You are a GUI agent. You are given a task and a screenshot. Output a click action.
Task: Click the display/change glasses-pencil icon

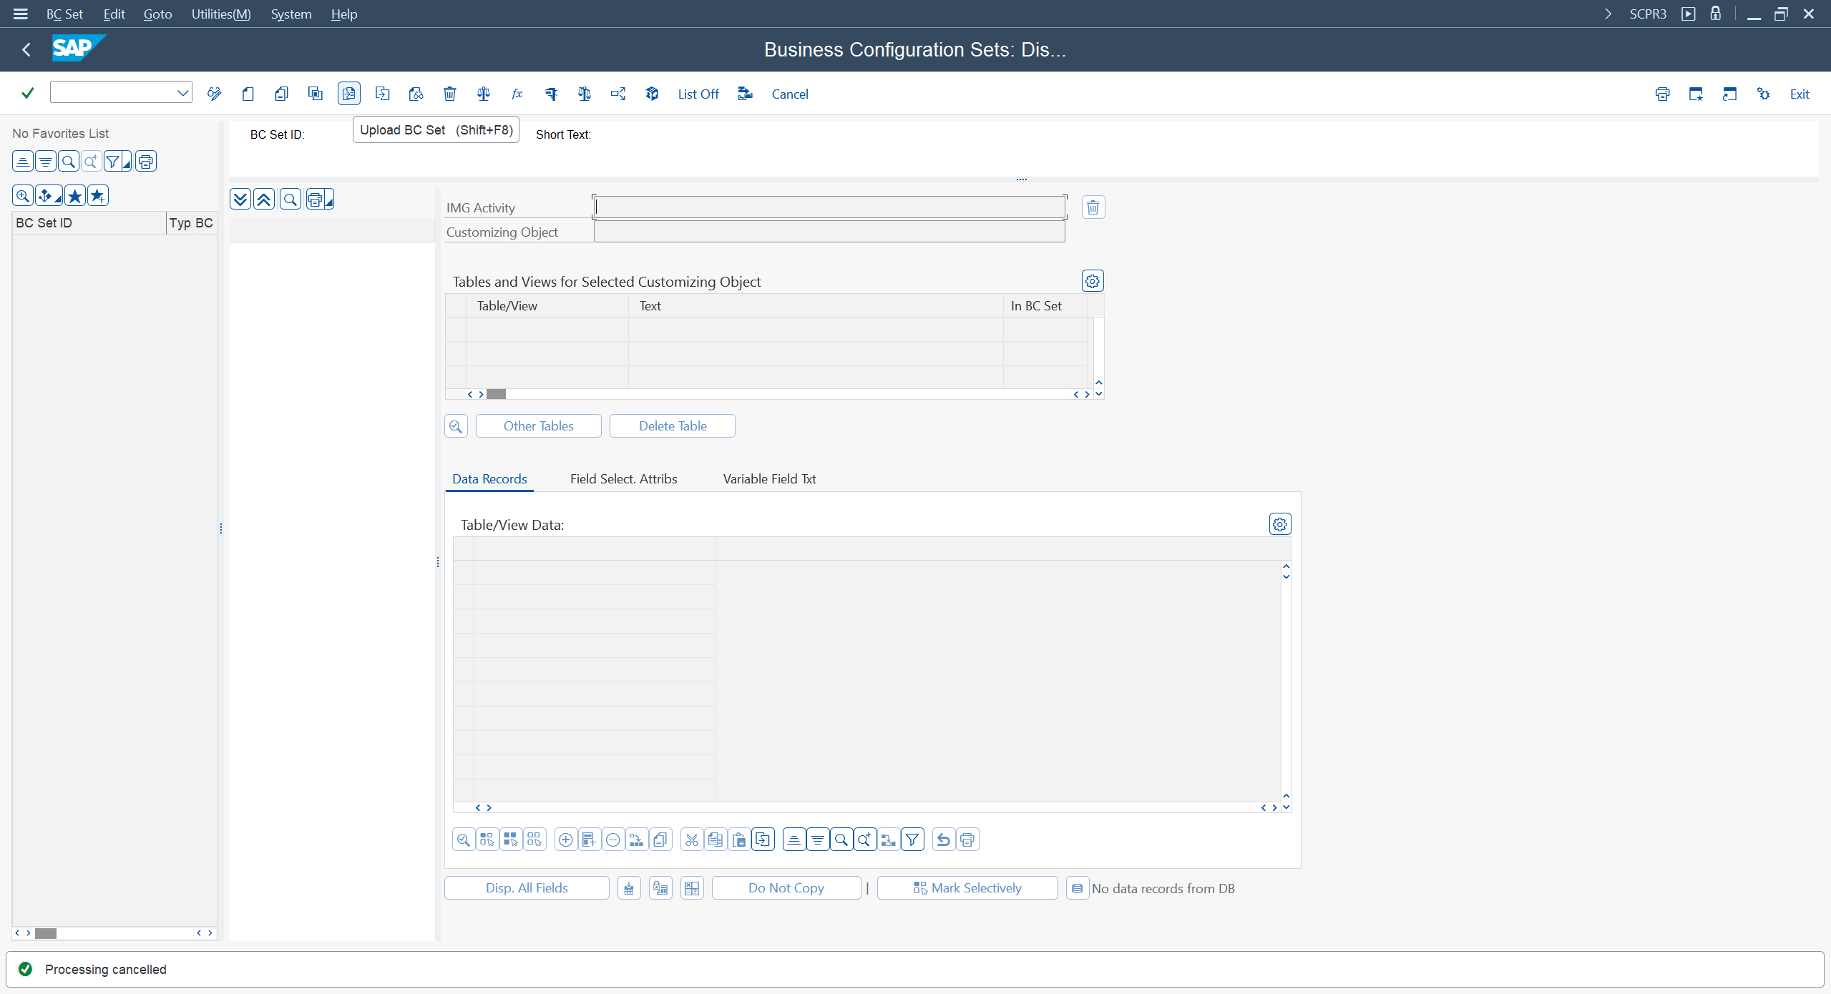pyautogui.click(x=214, y=94)
